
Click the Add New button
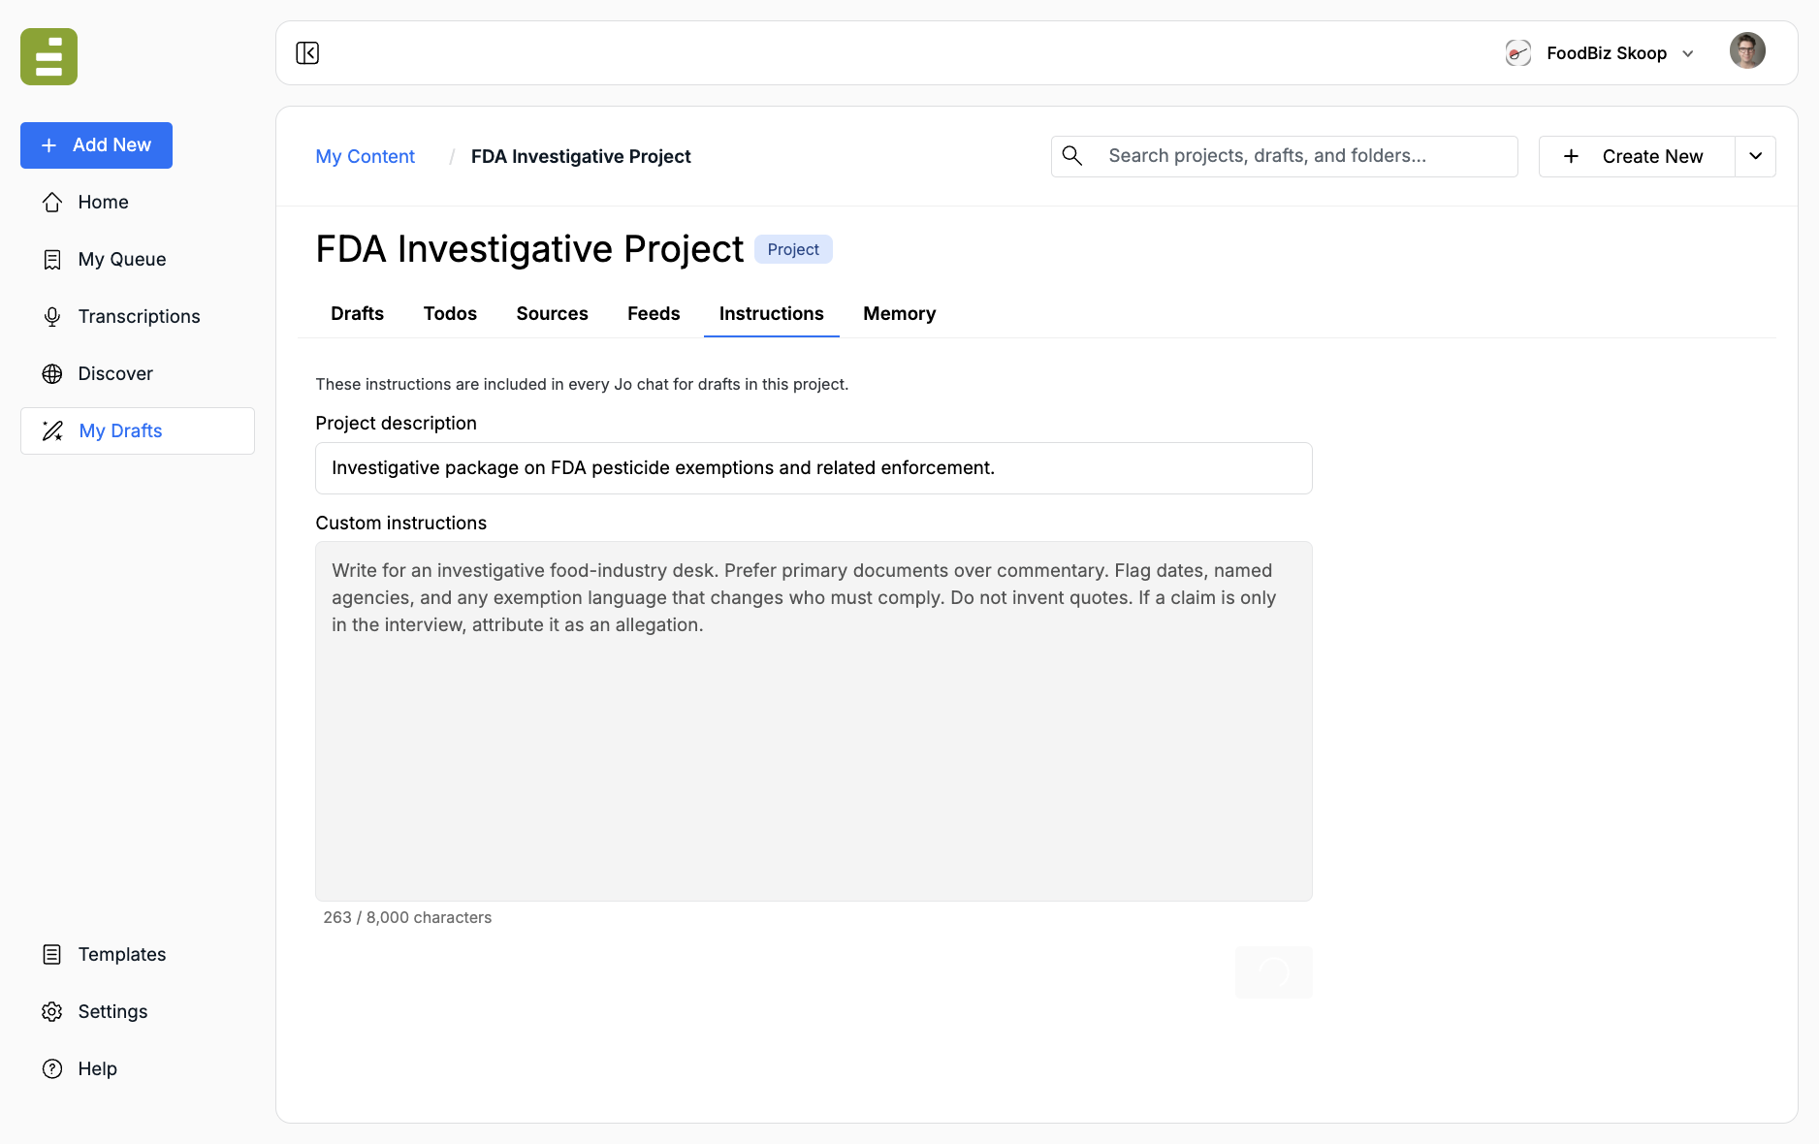96,145
